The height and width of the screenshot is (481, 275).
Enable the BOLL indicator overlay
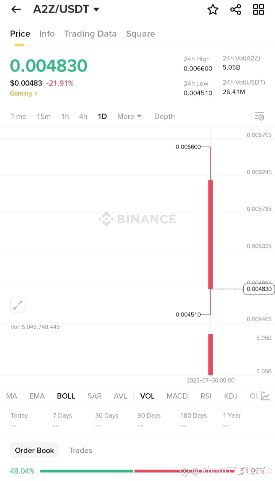coord(66,396)
